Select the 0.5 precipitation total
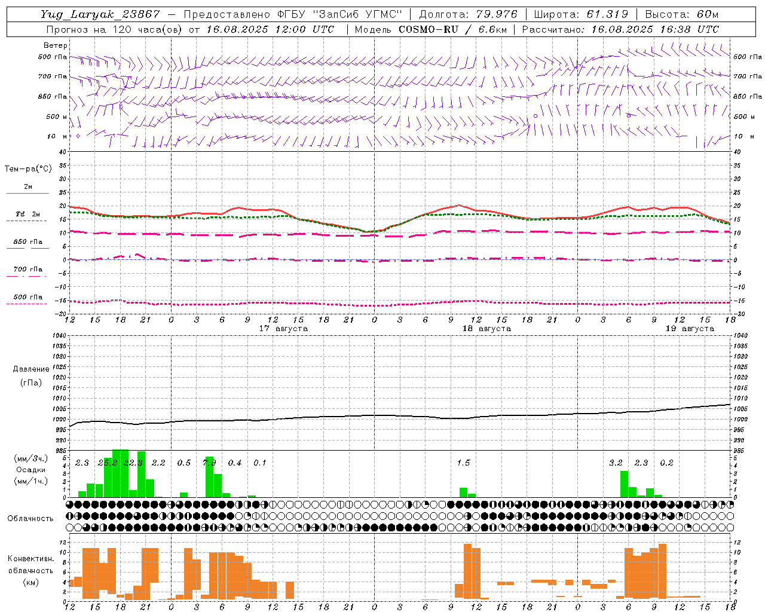Viewport: 765px width, 612px height. click(x=184, y=463)
